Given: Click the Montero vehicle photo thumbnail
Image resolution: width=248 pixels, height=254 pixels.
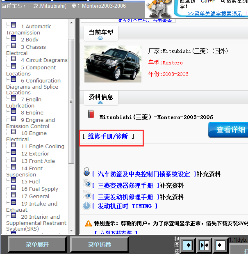Looking at the screenshot, I should click(113, 64).
